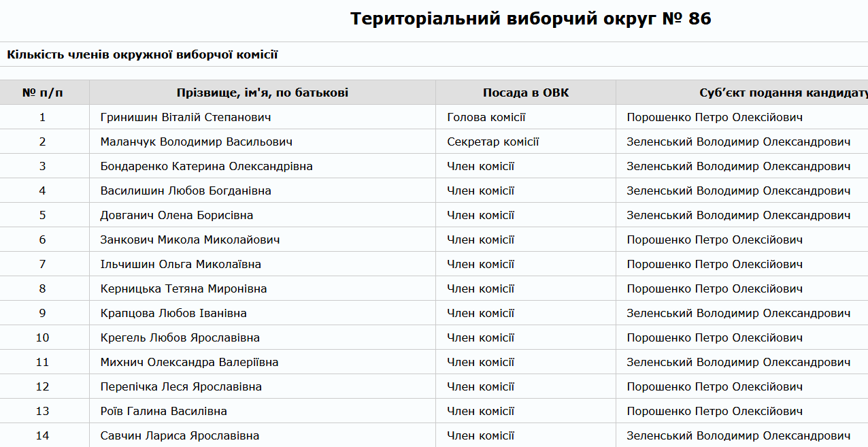Select the row for Василишин Любов Богданівна
The image size is (868, 447).
point(186,191)
